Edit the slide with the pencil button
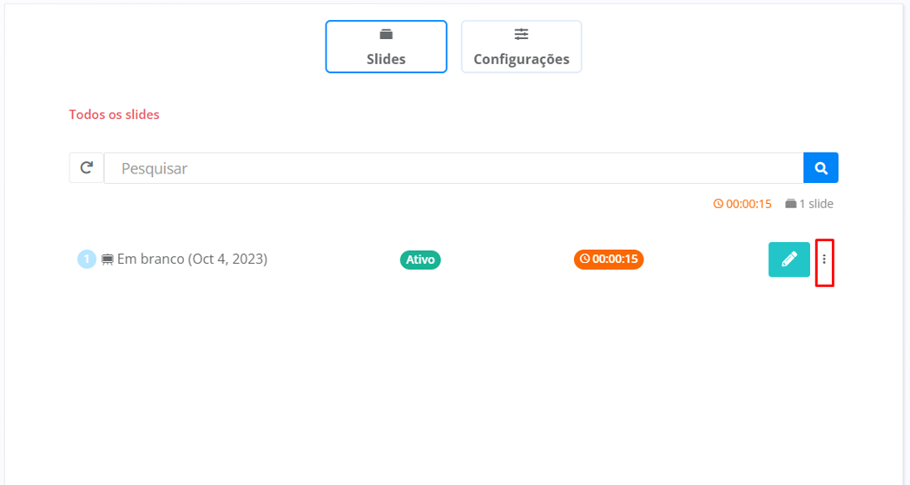910x485 pixels. 788,259
